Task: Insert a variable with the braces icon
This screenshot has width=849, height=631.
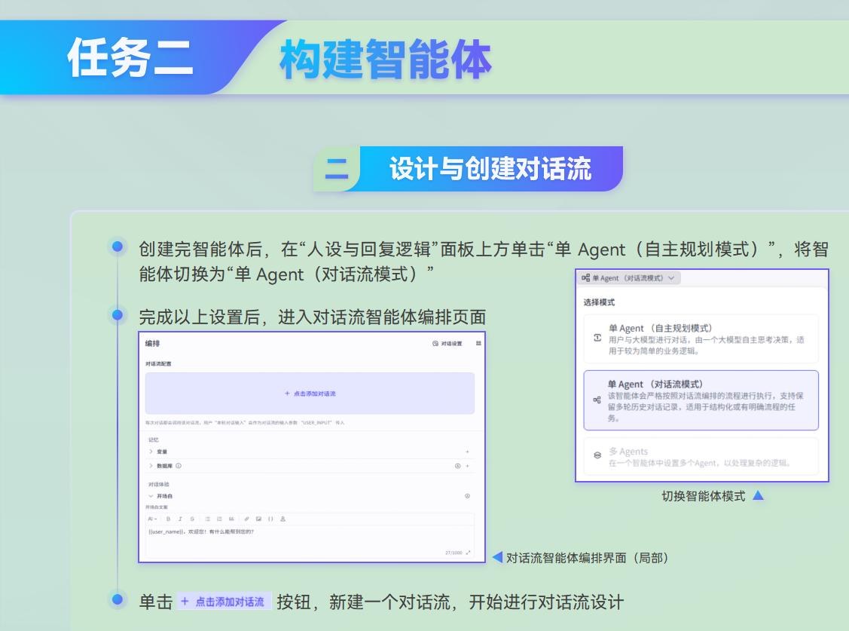Action: (x=270, y=519)
